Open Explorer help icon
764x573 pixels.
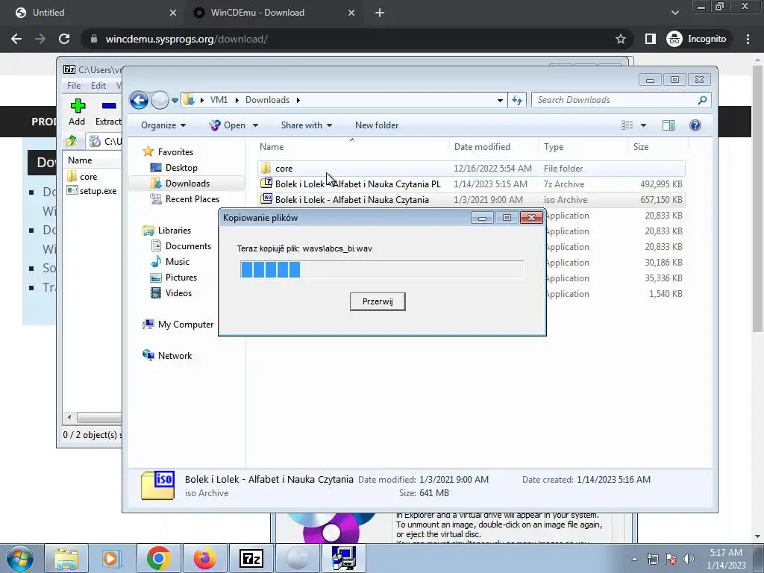695,125
